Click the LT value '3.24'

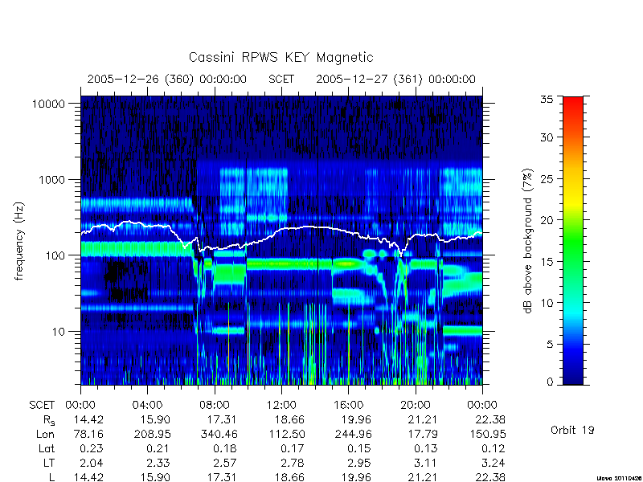tap(494, 463)
